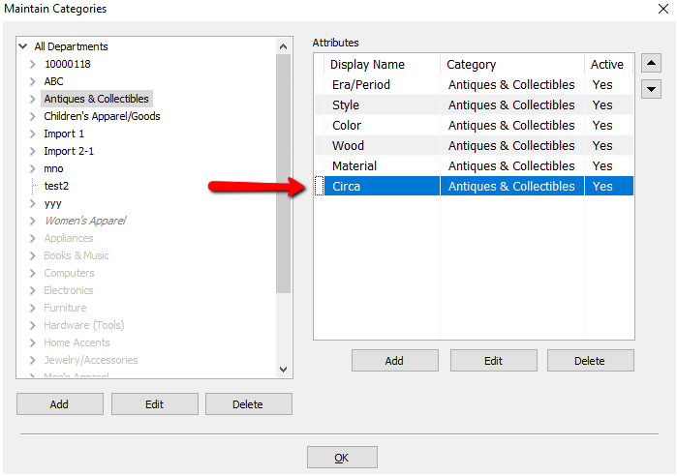Select 10000118 in the tree

coord(68,64)
